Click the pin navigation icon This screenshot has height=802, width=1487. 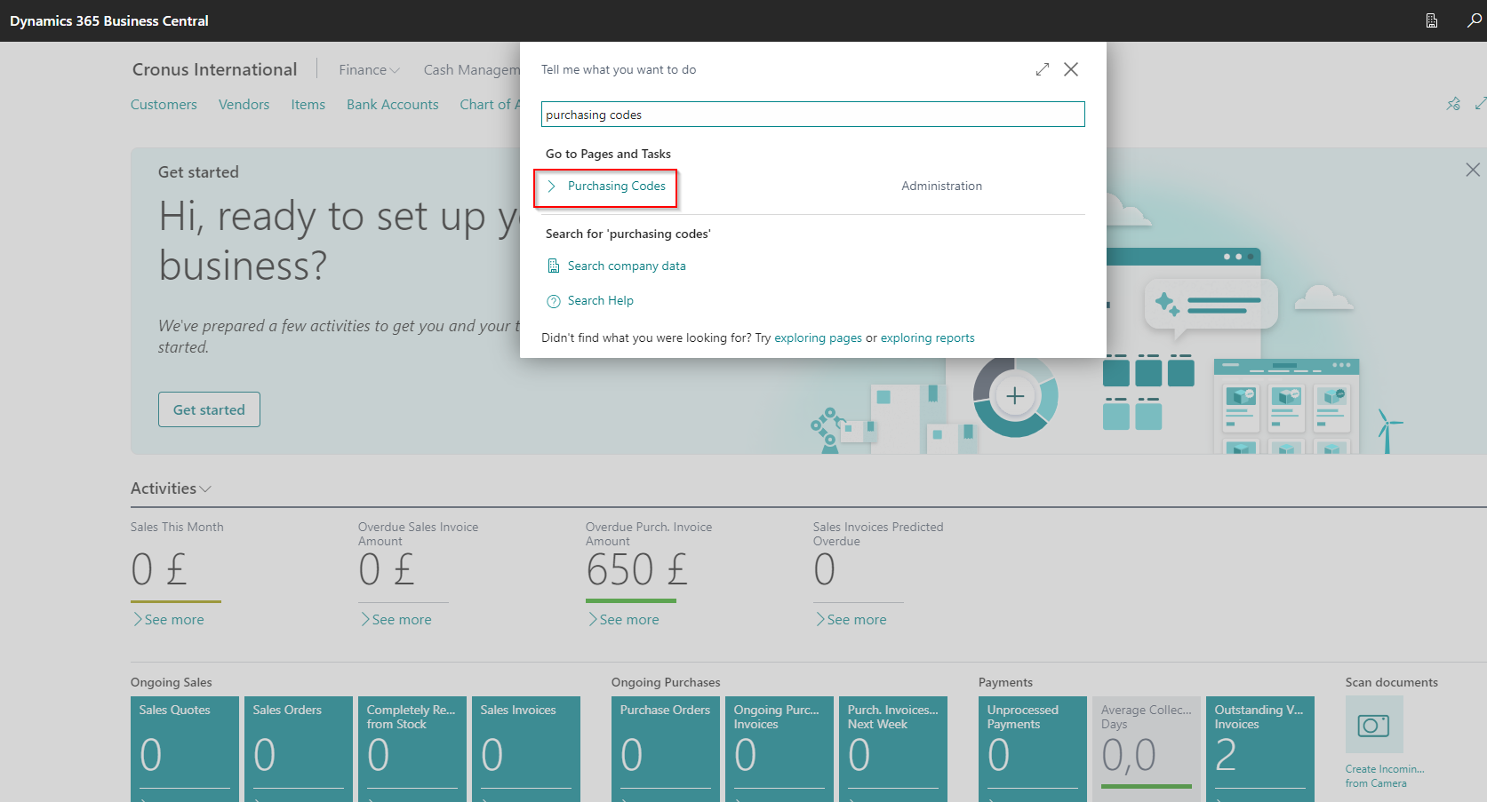[1453, 104]
